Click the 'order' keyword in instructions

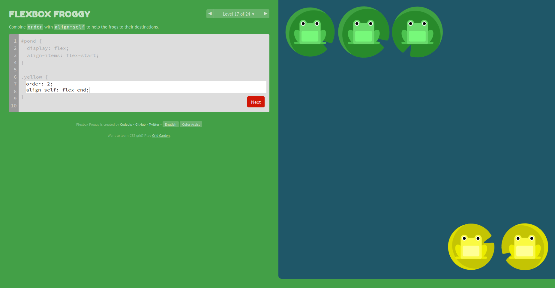[x=35, y=27]
